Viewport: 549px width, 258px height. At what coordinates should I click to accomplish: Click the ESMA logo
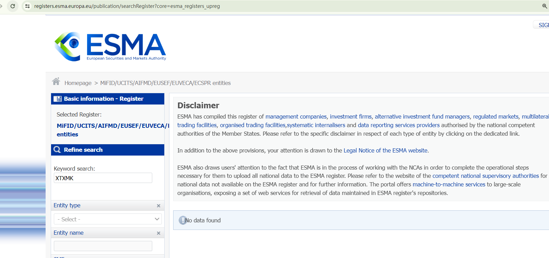(110, 47)
